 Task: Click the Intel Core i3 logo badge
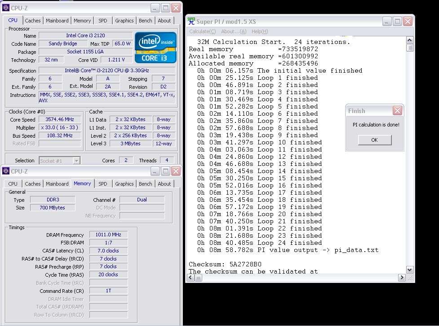tap(155, 48)
